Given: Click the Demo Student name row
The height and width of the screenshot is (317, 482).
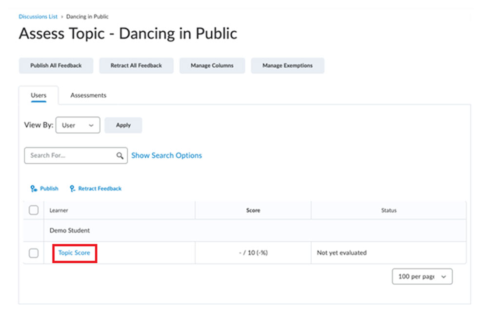Looking at the screenshot, I should coord(70,231).
